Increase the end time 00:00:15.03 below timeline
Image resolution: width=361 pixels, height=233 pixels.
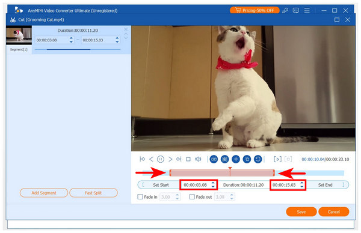pos(301,183)
